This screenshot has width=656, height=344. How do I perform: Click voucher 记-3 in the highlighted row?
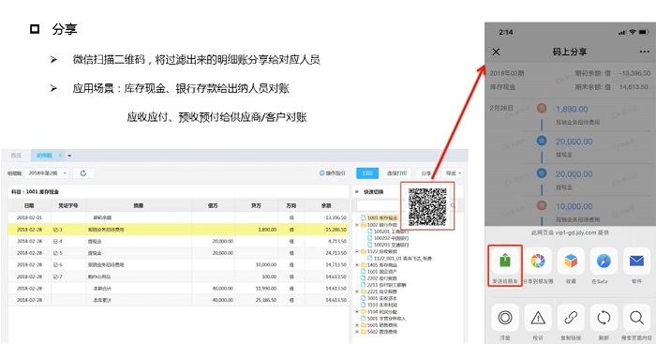pyautogui.click(x=58, y=230)
